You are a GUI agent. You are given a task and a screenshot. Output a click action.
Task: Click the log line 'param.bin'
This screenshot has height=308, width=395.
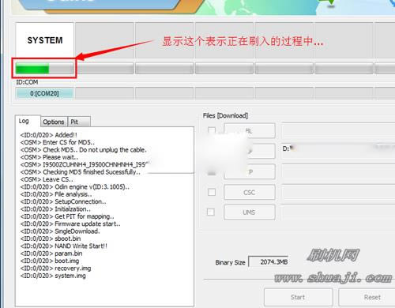pyautogui.click(x=51, y=254)
